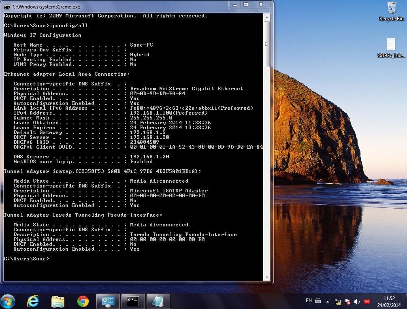The height and width of the screenshot is (309, 407).
Task: Select the cmd.exe taskbar button
Action: click(133, 301)
